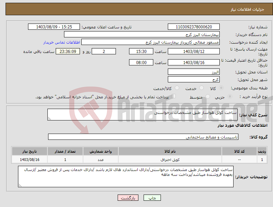Click the ردیف column header
This screenshot has height=207, width=273.
pos(262,151)
